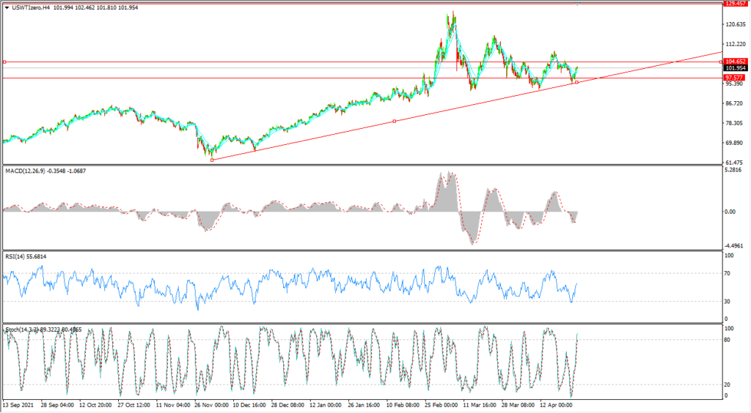Viewport: 751px width, 413px height.
Task: Click the 10 Feb 08:00 date label
Action: tap(403, 405)
